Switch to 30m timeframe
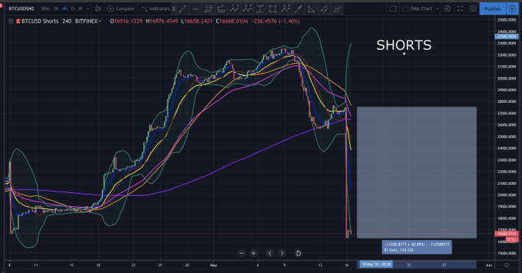Viewport: 522px width, 273px height. (x=45, y=9)
